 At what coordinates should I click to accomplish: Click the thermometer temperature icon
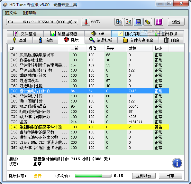pos(86,22)
